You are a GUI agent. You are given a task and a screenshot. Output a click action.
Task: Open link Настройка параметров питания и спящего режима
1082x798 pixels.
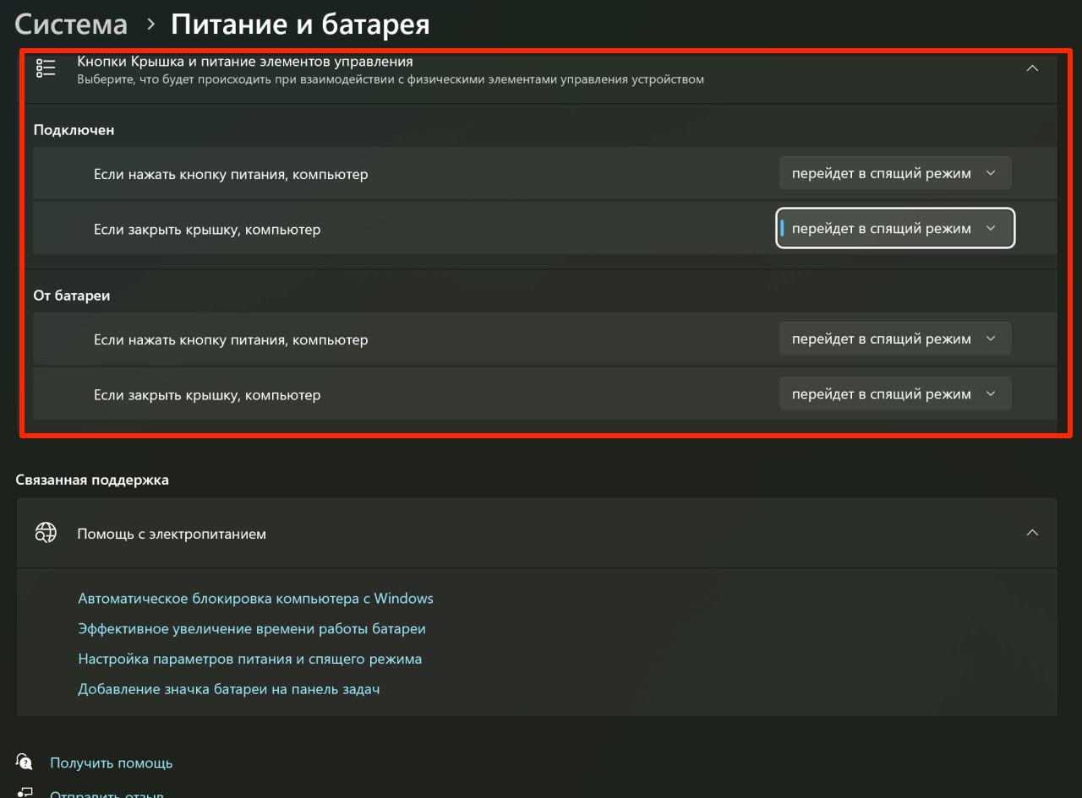click(x=249, y=659)
